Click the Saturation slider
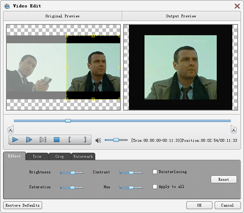 click(72, 187)
